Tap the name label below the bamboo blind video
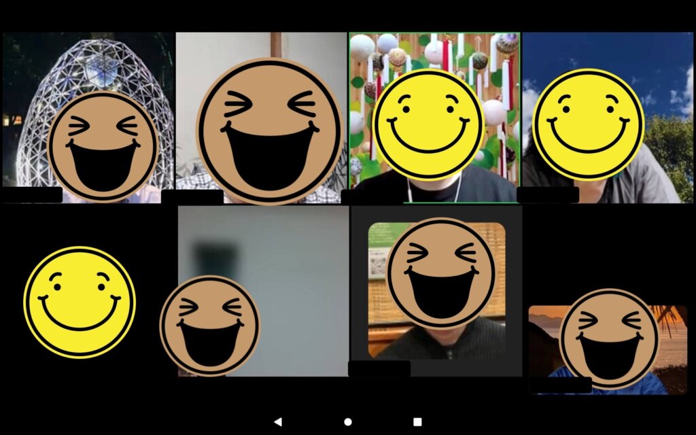Image resolution: width=696 pixels, height=435 pixels. [x=379, y=369]
